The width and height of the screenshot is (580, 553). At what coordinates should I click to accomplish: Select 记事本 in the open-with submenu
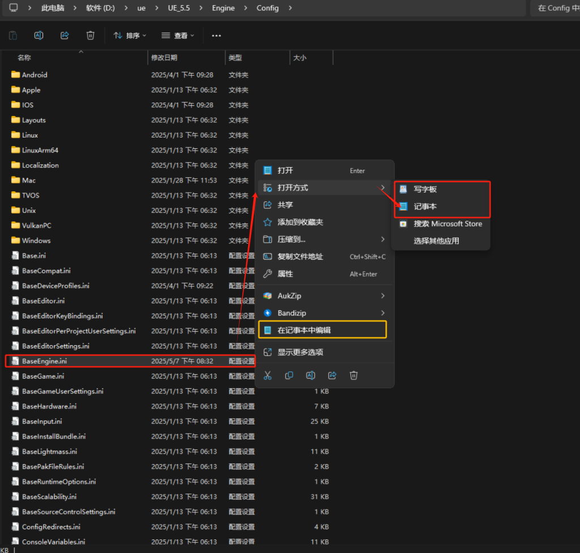425,207
